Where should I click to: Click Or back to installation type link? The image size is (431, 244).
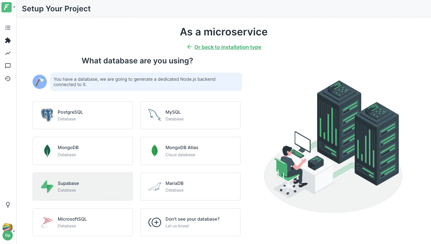(228, 47)
